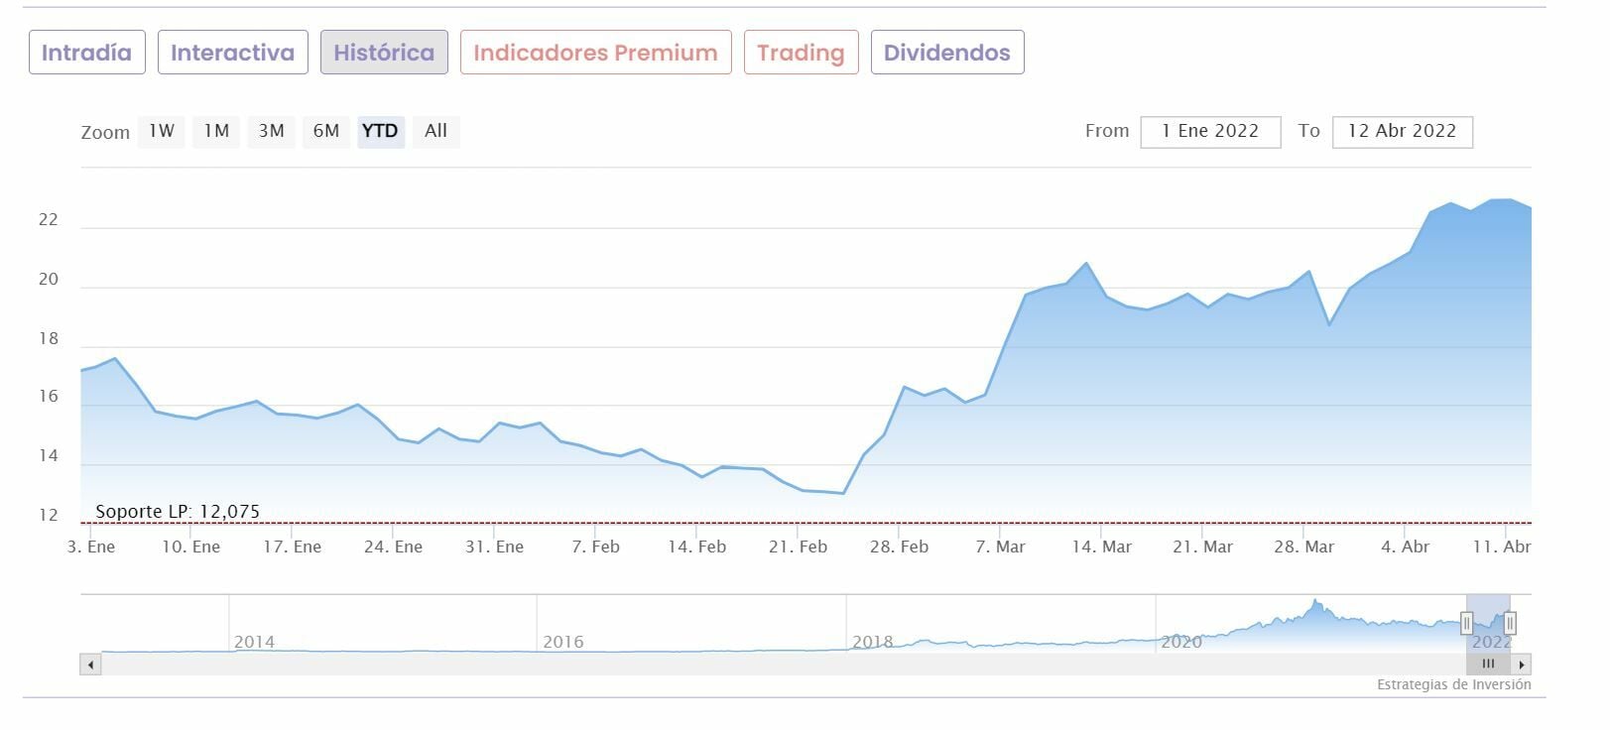The image size is (1610, 730).
Task: Click the navigator scrollbar thumb grip
Action: pos(1488,665)
